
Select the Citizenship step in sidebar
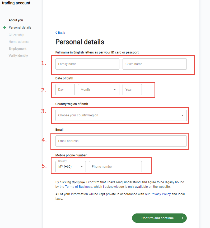[x=16, y=35]
